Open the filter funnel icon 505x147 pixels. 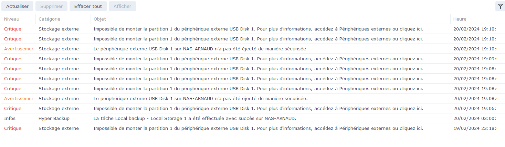[500, 6]
